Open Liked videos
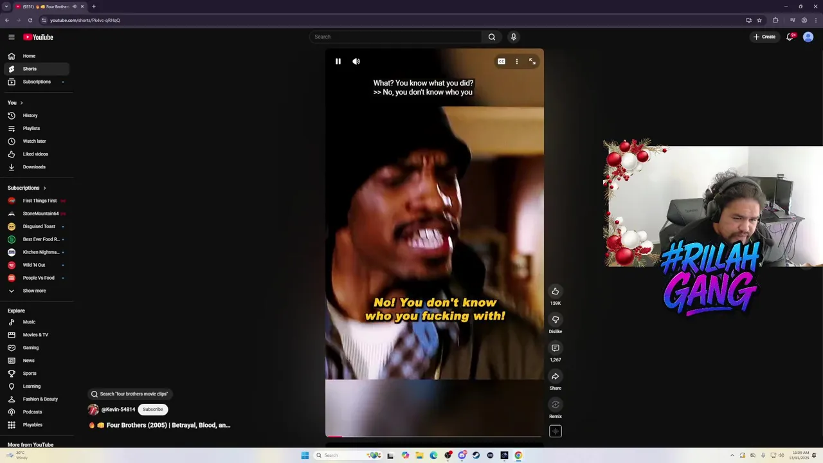The width and height of the screenshot is (823, 463). tap(36, 154)
